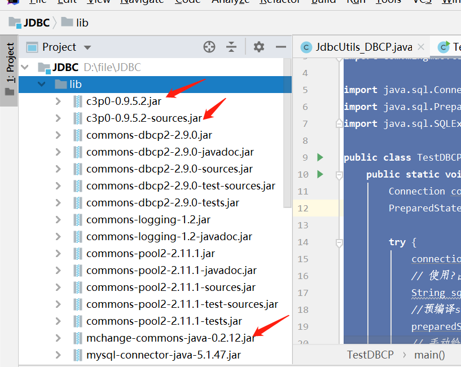461x367 pixels.
Task: Click jar archive icon of commons-pool2-2.11.1.jar
Action: pyautogui.click(x=78, y=254)
